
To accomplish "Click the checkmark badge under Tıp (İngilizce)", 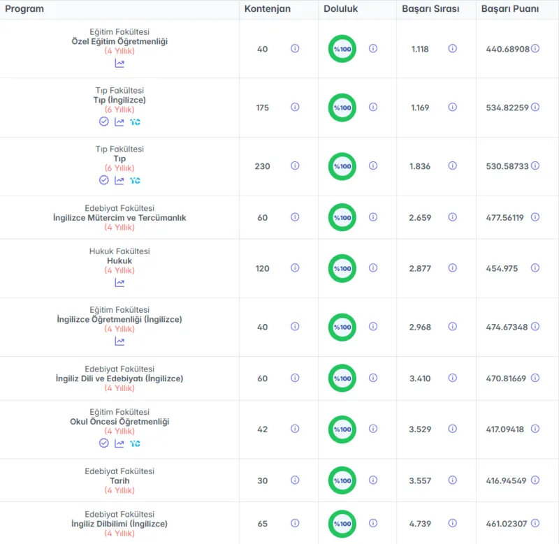I will 103,122.
